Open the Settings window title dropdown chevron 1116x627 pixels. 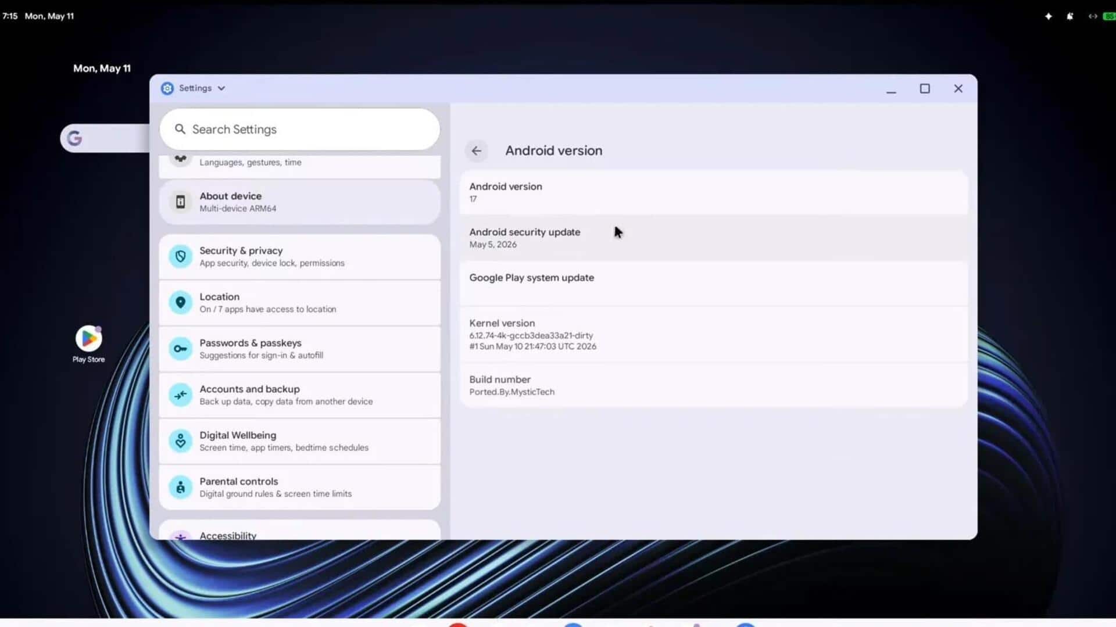tap(221, 88)
